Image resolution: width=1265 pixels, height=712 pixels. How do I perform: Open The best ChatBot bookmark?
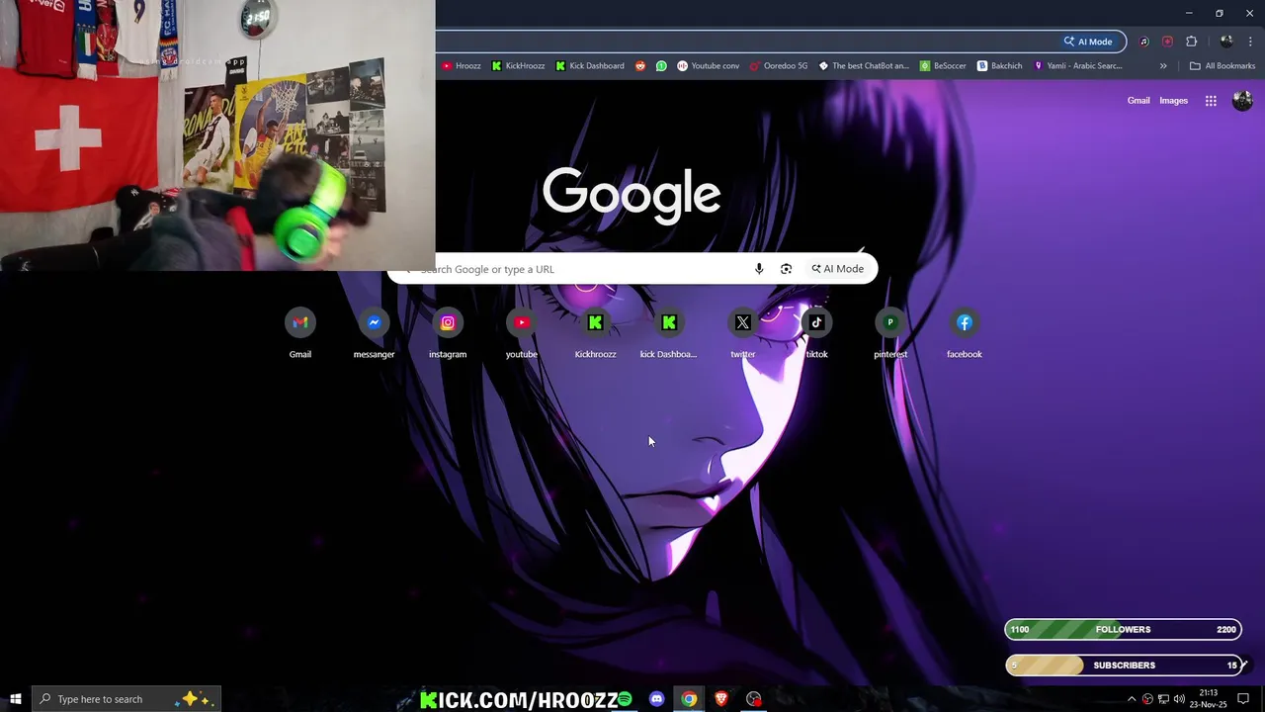coord(864,66)
